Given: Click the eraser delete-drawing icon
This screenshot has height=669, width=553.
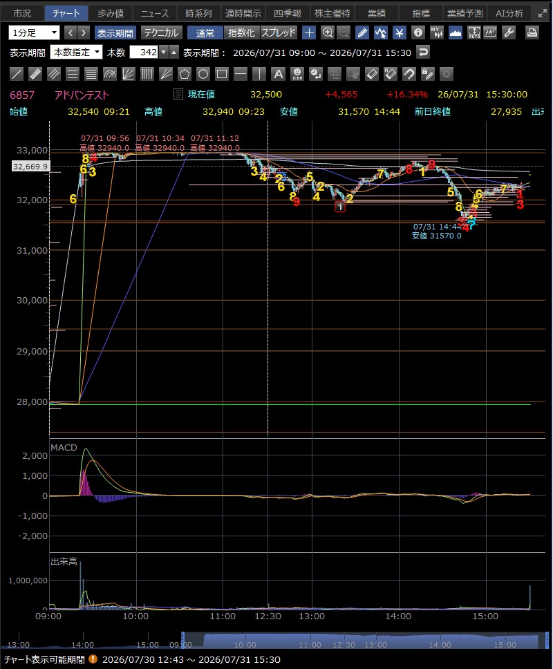Looking at the screenshot, I should pyautogui.click(x=372, y=74).
